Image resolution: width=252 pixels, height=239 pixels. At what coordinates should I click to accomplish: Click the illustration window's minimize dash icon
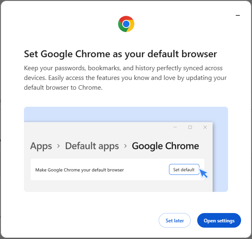pos(175,127)
